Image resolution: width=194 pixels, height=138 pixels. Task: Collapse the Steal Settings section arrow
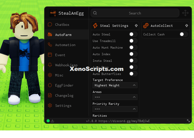[136, 26]
